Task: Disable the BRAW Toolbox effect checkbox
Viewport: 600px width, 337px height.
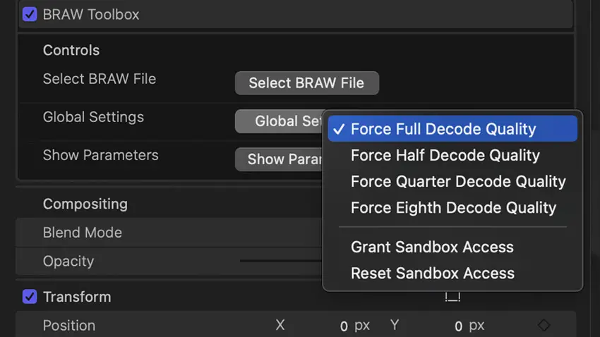Action: pos(30,15)
